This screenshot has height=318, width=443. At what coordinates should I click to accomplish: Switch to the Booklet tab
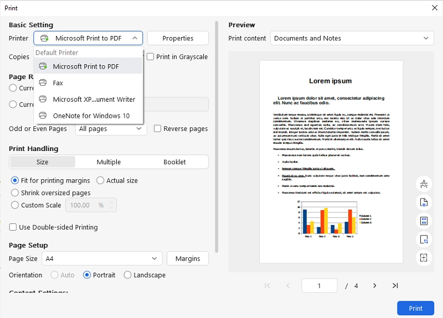(x=174, y=162)
